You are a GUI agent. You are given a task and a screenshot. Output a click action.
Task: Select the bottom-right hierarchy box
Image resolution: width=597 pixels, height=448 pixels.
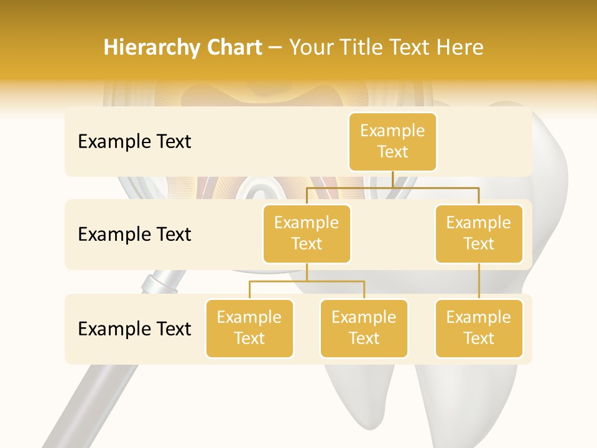coord(479,328)
